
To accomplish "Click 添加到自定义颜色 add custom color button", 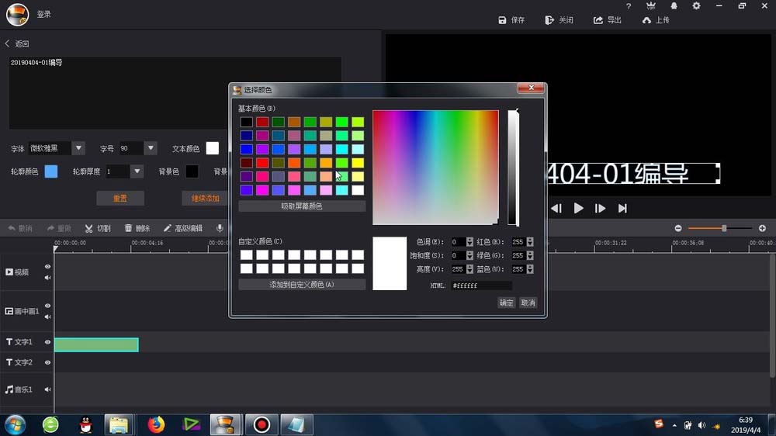I will click(302, 285).
